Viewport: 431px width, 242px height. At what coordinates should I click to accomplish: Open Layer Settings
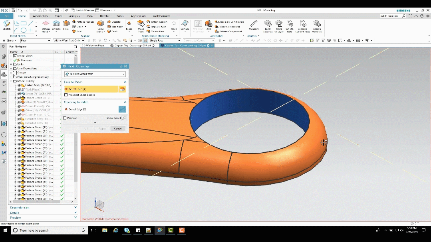[x=268, y=26]
